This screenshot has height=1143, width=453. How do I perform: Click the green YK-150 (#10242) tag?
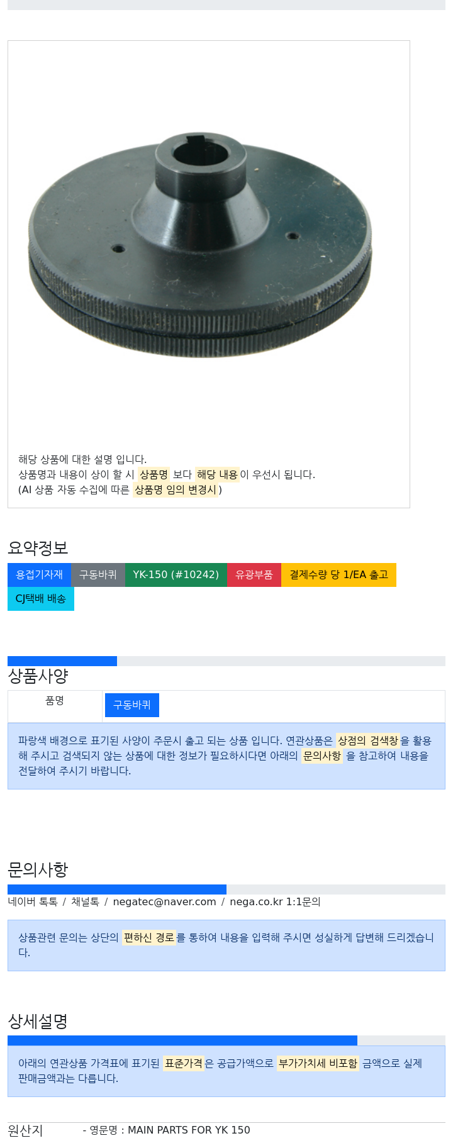click(x=176, y=575)
